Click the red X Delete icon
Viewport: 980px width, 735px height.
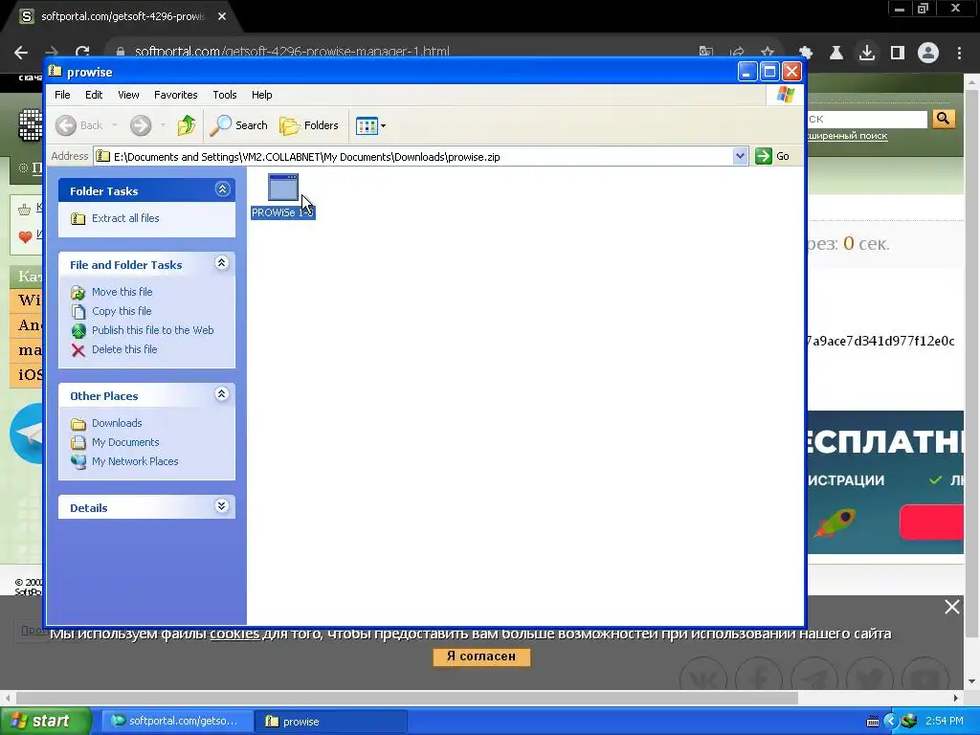click(x=78, y=350)
